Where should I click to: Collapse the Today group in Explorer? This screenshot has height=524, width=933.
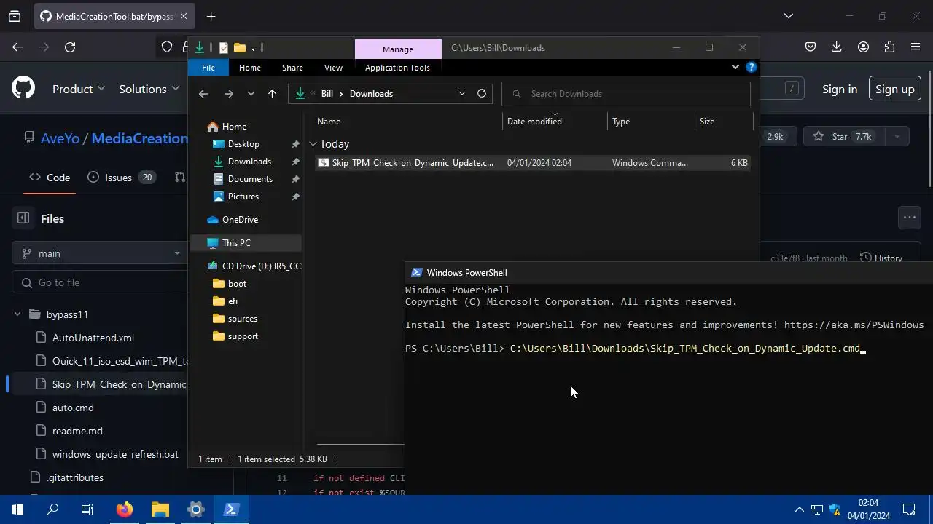[313, 144]
